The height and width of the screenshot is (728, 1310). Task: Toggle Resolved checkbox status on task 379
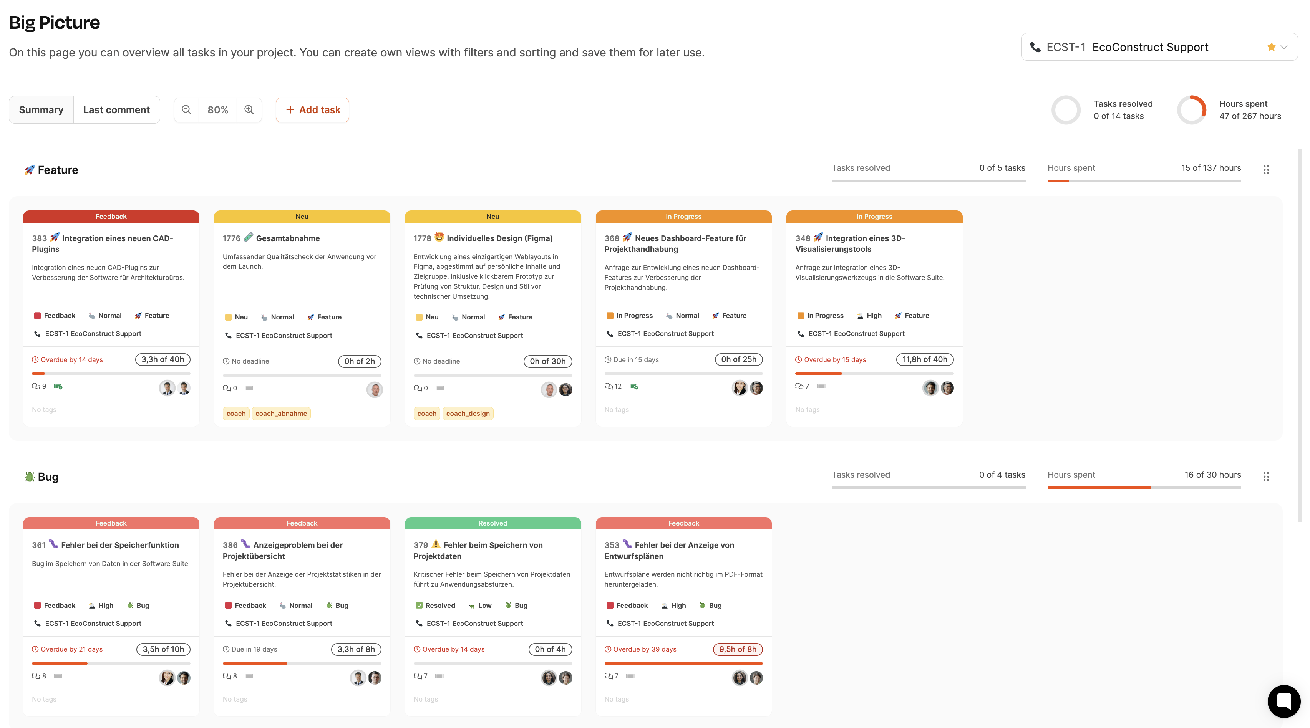419,606
